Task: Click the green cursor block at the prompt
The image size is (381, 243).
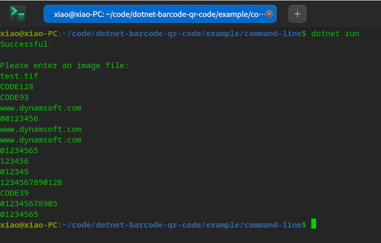Action: pyautogui.click(x=313, y=224)
